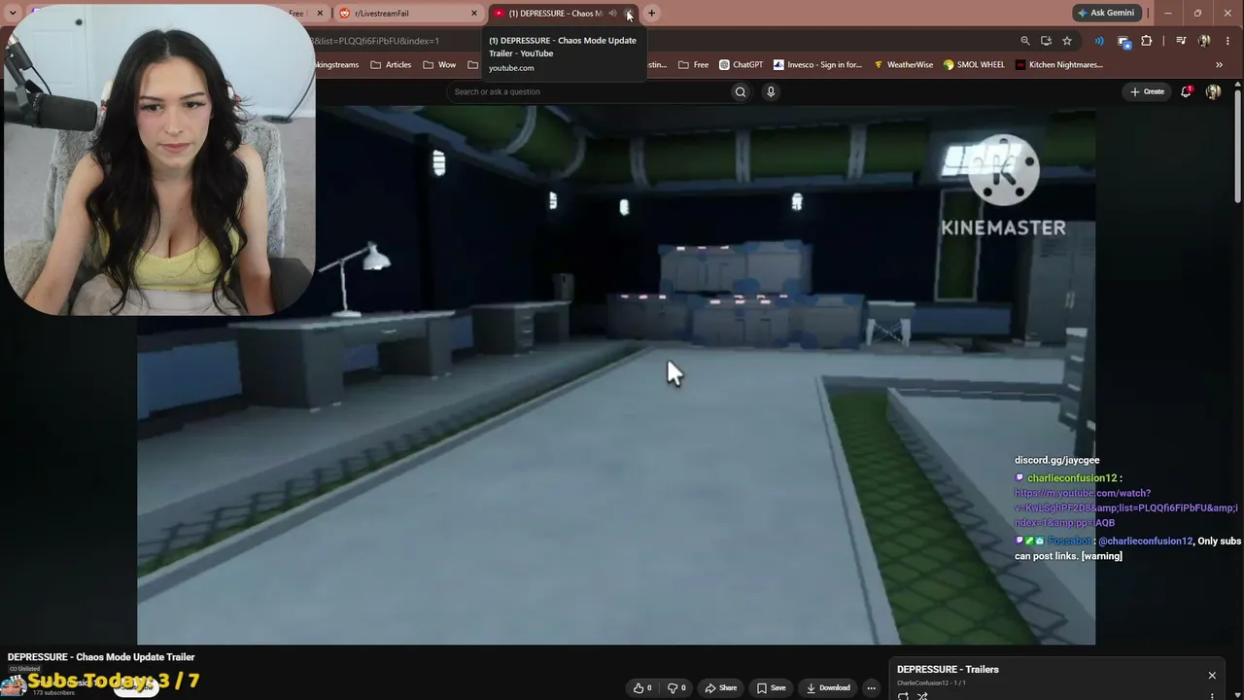Viewport: 1244px width, 700px height.
Task: Click the YouTube search box
Action: coord(588,92)
